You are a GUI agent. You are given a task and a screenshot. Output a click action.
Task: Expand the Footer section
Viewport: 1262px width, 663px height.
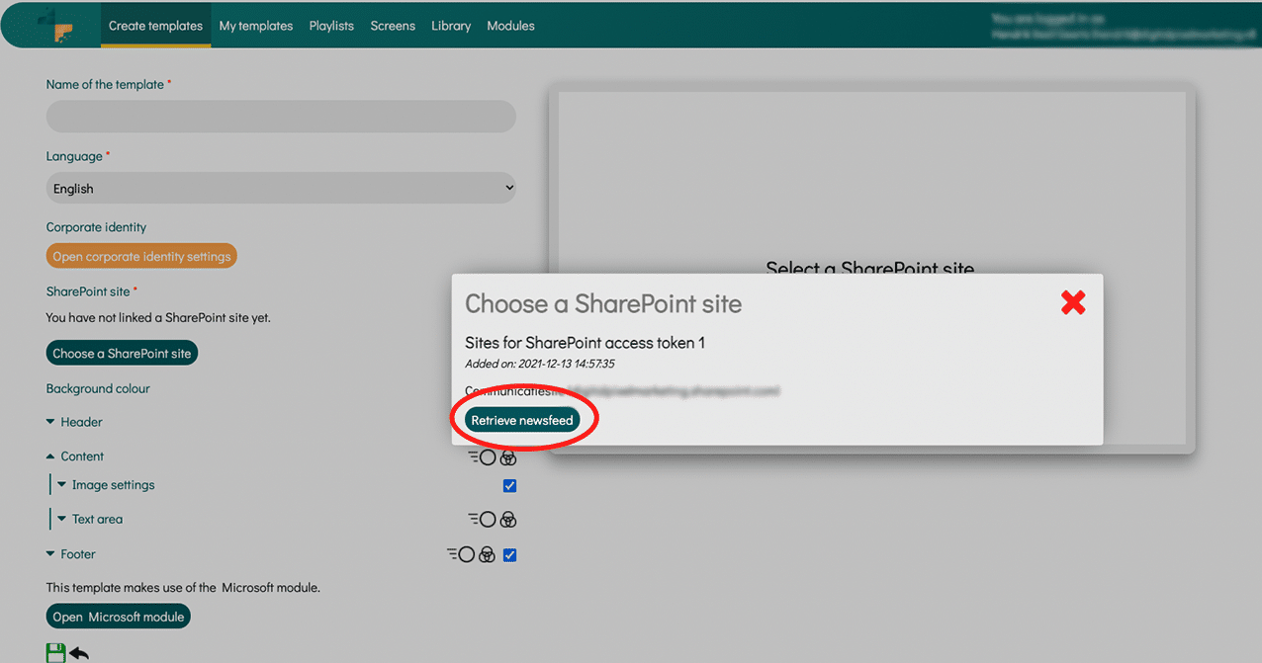tap(70, 554)
